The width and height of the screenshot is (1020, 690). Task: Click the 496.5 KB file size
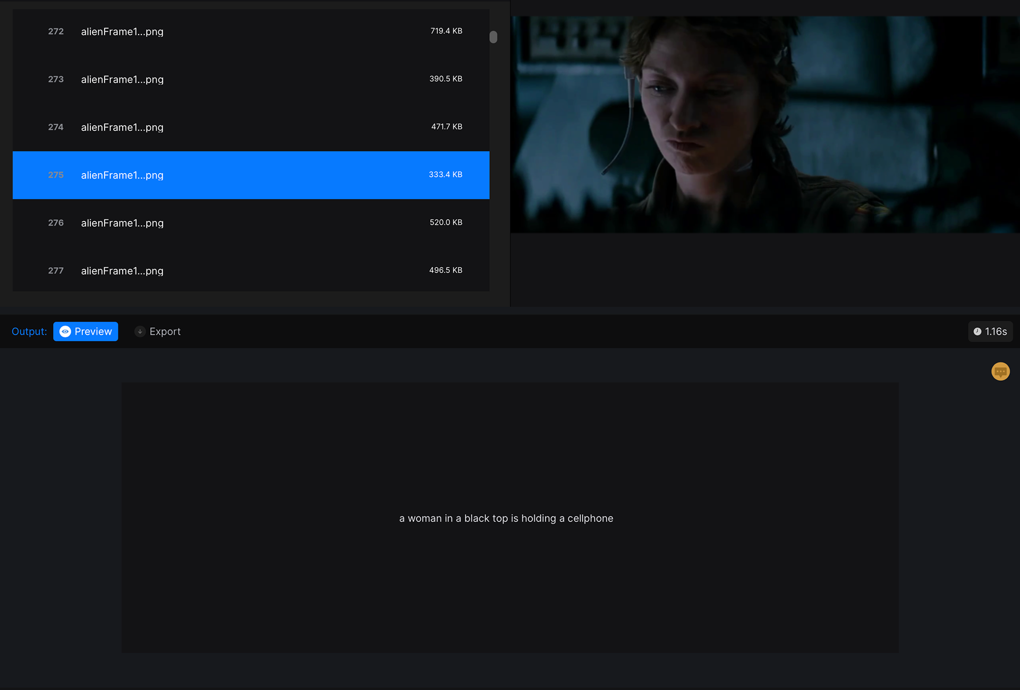click(446, 270)
